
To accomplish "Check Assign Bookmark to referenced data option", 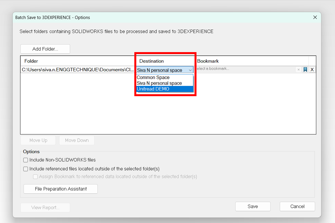I will (x=35, y=177).
